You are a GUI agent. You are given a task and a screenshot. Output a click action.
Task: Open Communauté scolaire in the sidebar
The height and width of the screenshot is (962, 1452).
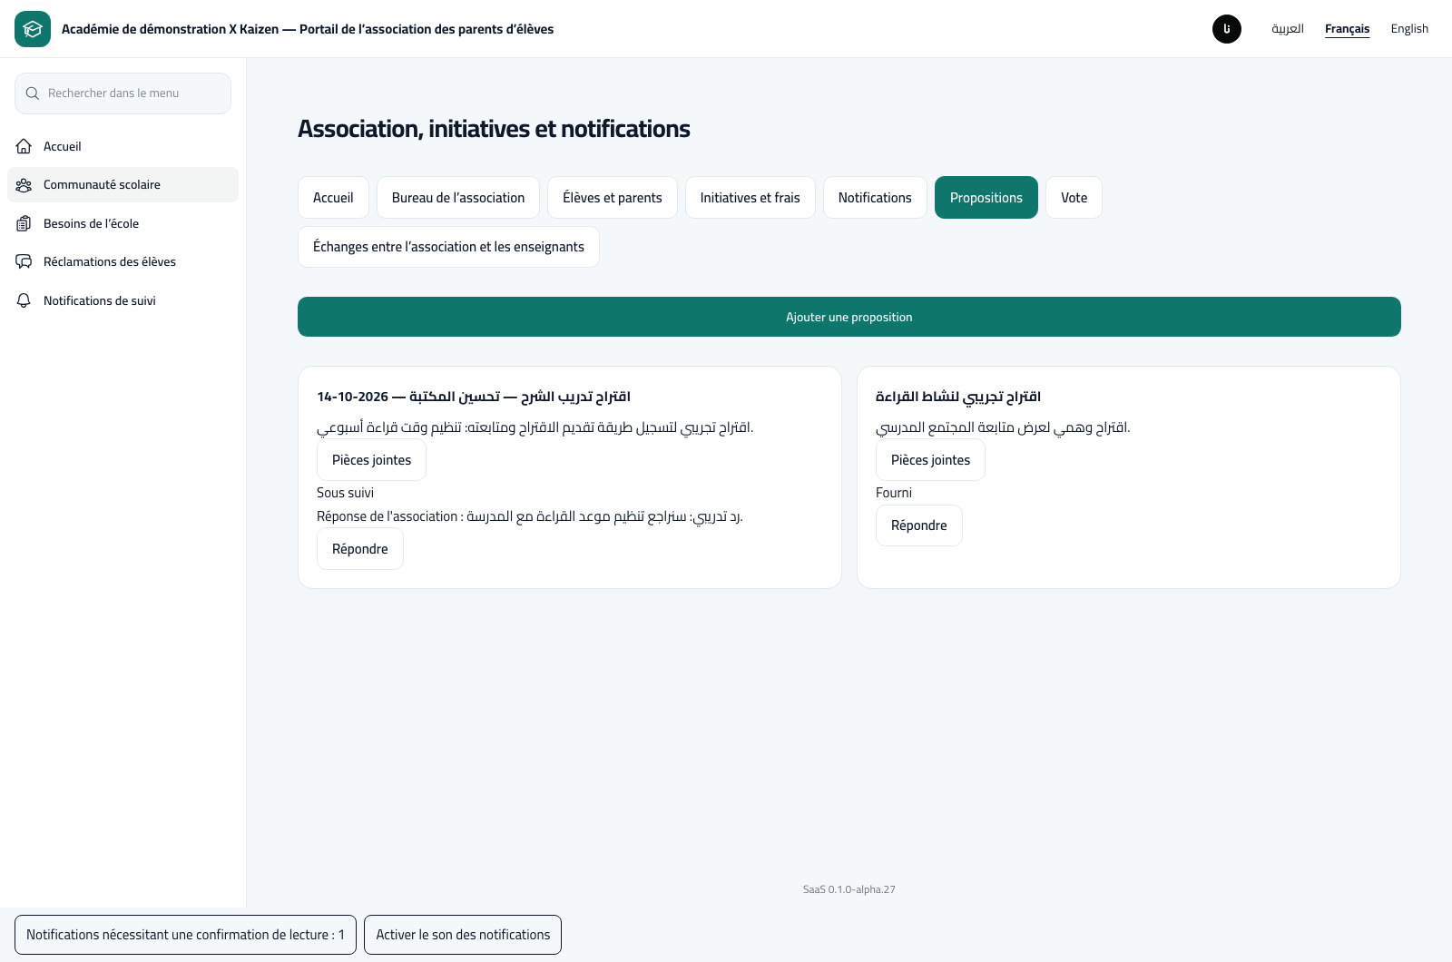click(x=123, y=185)
